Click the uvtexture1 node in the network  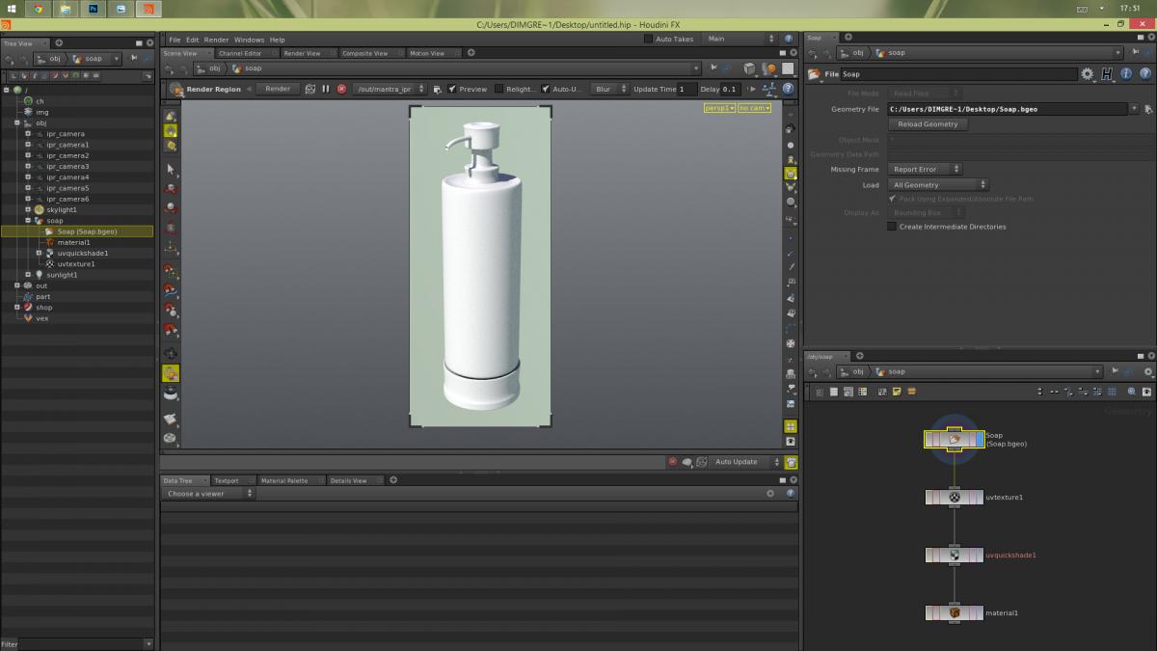955,497
